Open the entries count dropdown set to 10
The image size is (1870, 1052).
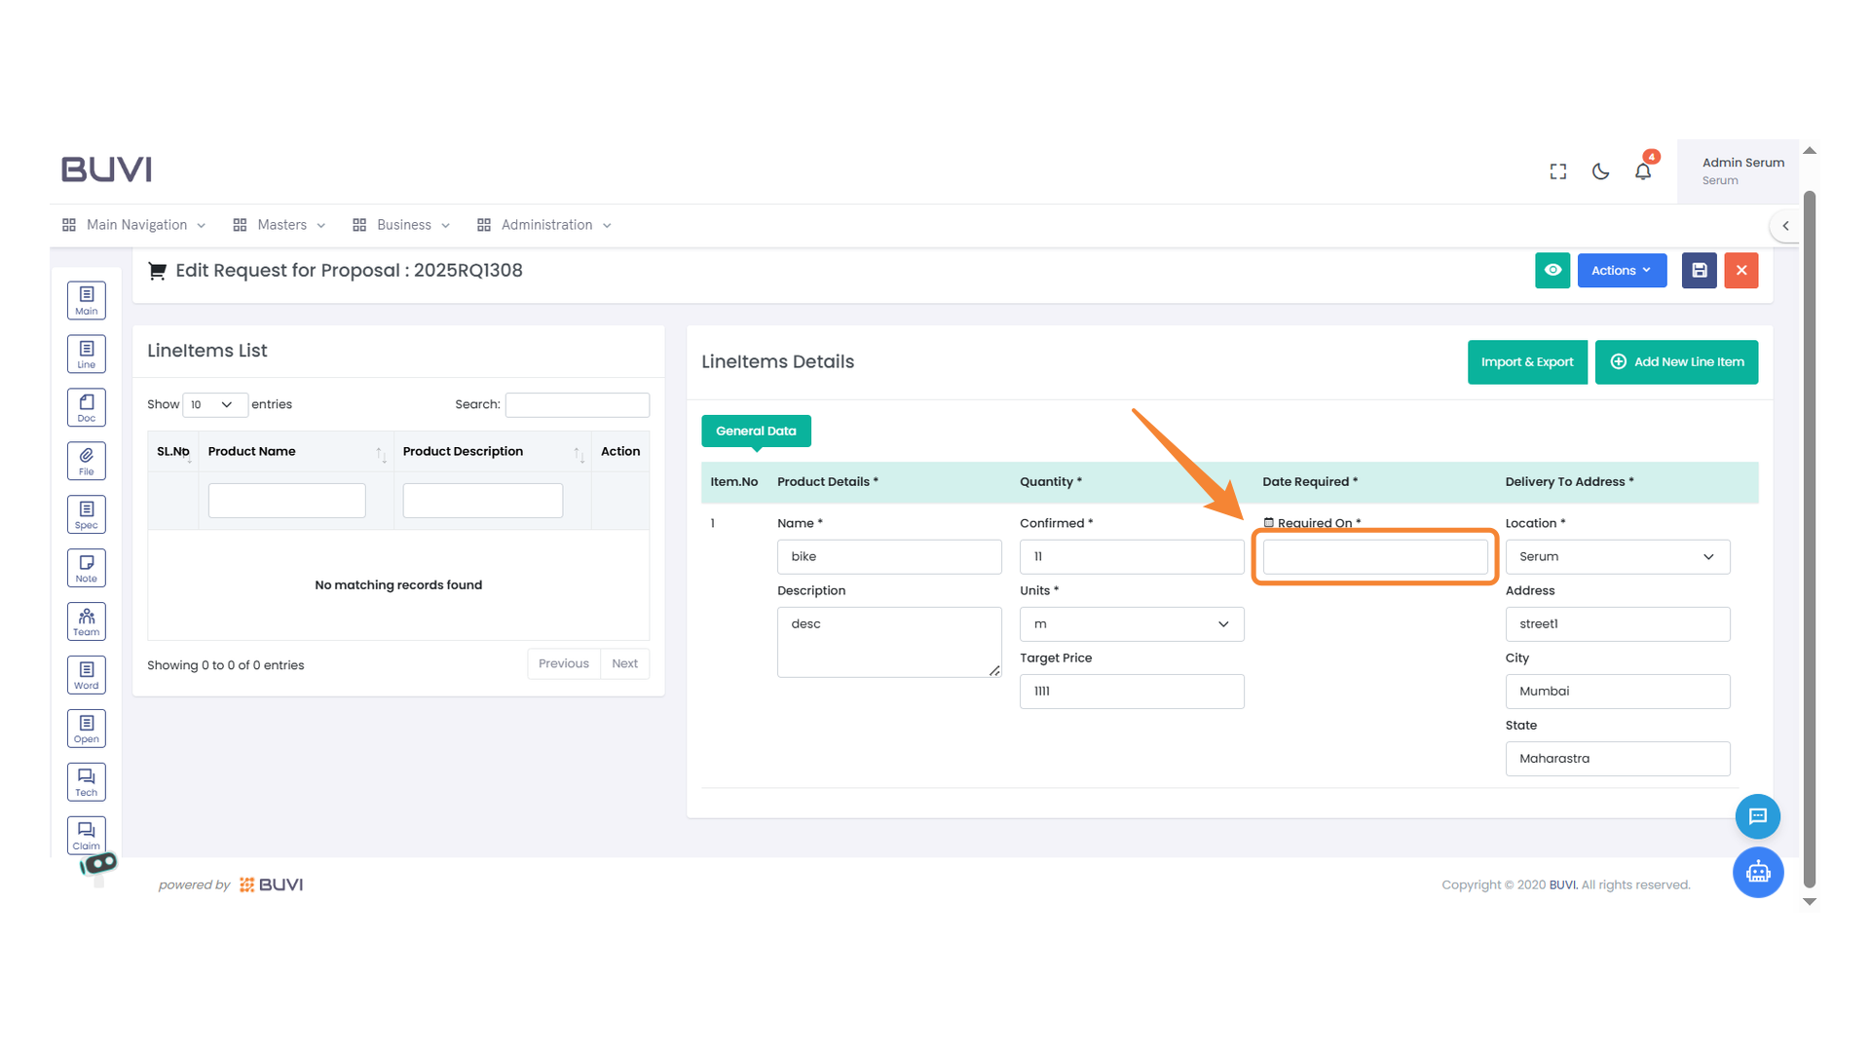pos(214,404)
